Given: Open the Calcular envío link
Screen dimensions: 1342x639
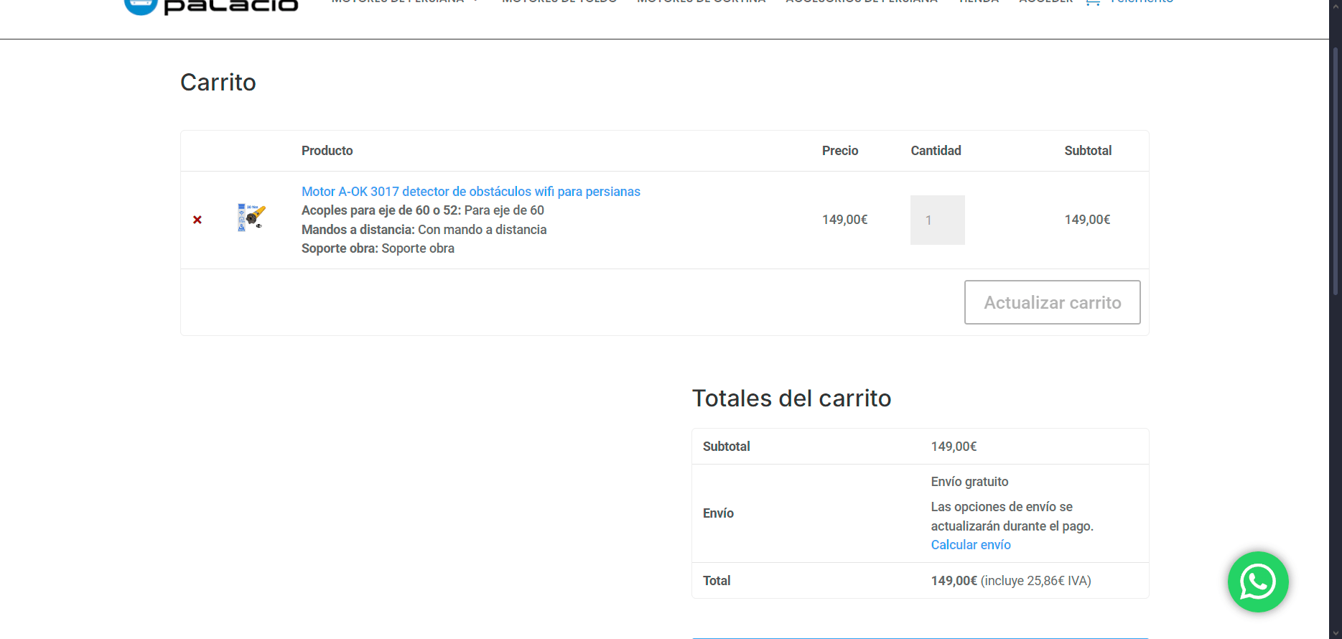Looking at the screenshot, I should click(971, 545).
